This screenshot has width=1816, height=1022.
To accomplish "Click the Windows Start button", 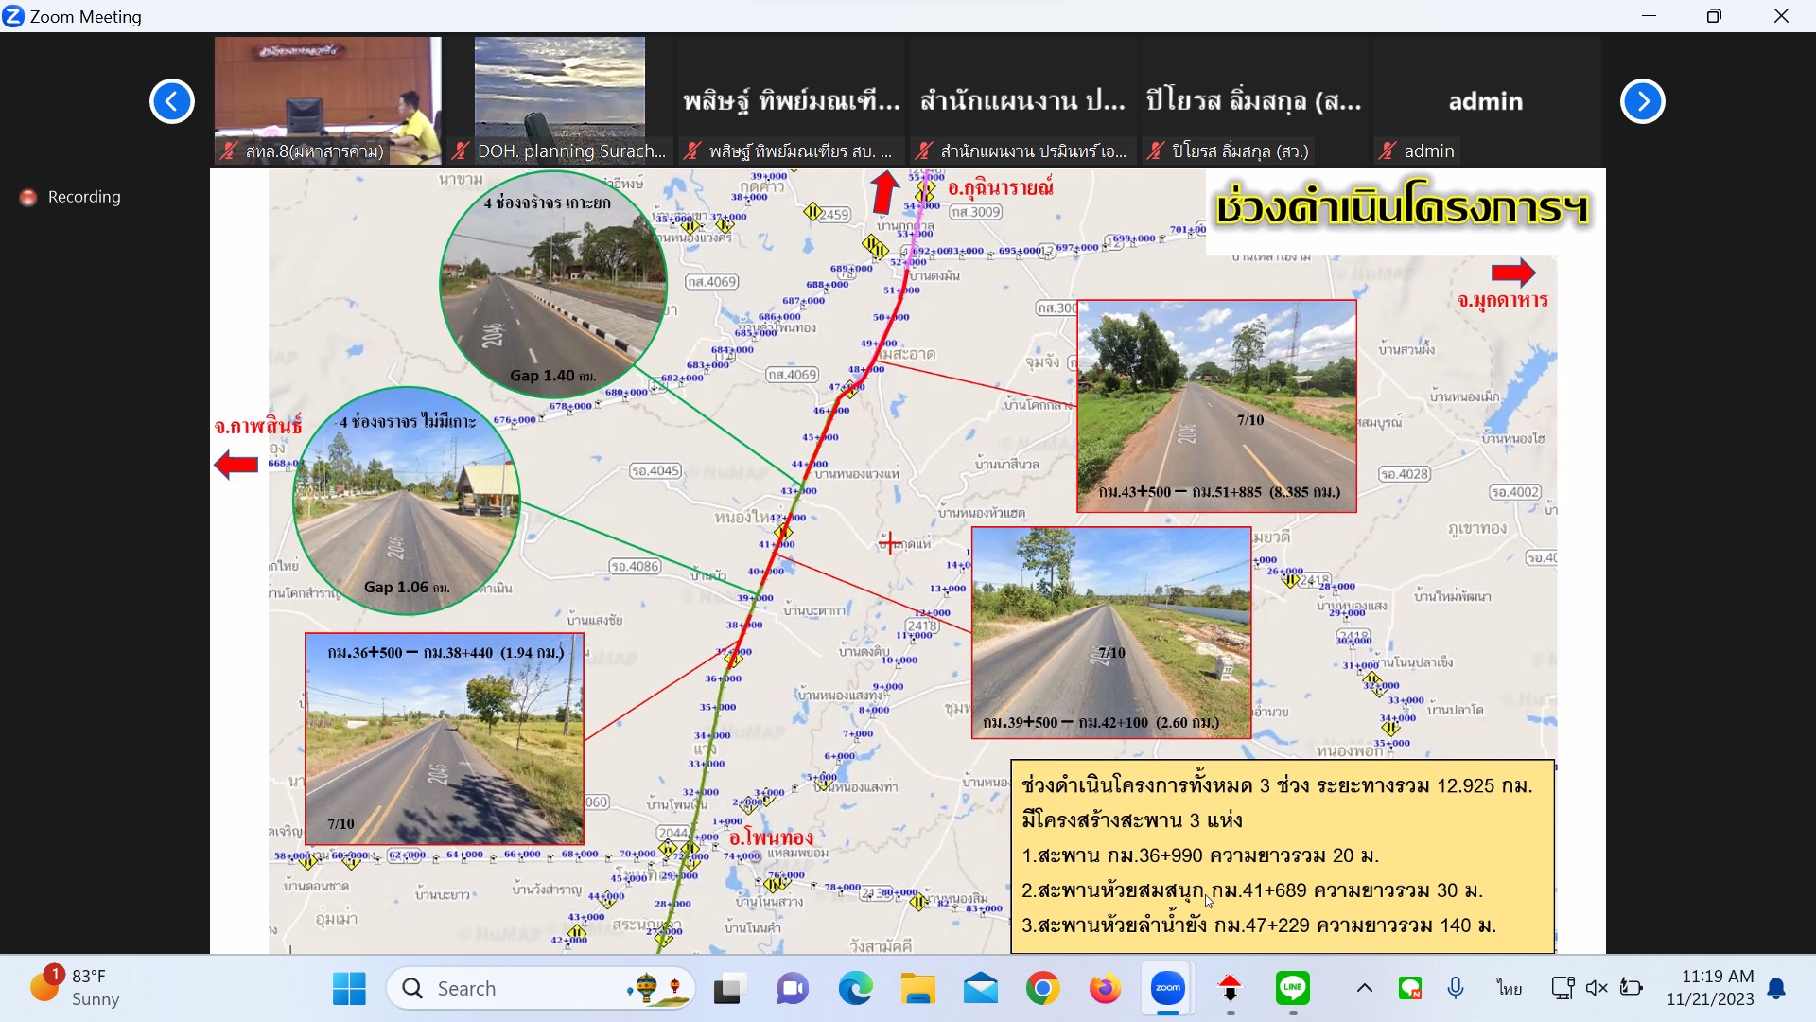I will (349, 989).
